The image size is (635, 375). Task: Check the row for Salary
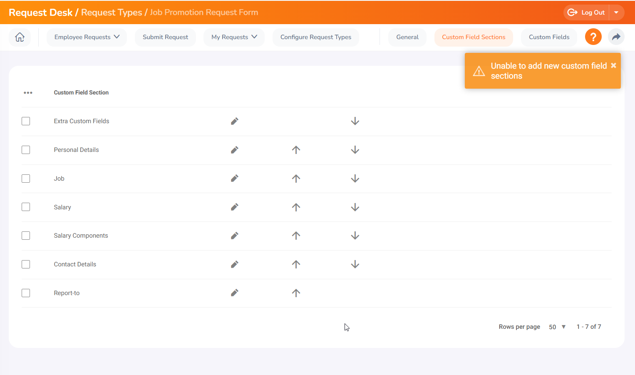(25, 207)
